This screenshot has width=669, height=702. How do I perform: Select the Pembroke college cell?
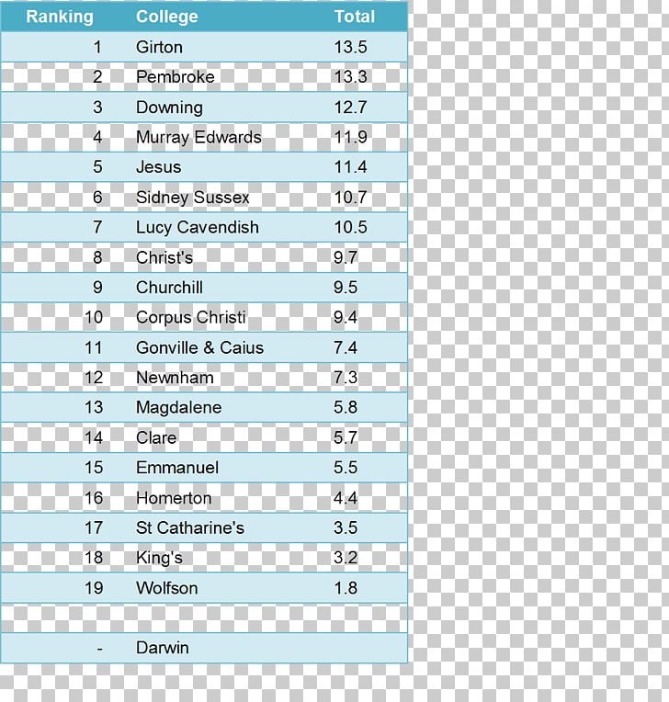click(x=175, y=77)
